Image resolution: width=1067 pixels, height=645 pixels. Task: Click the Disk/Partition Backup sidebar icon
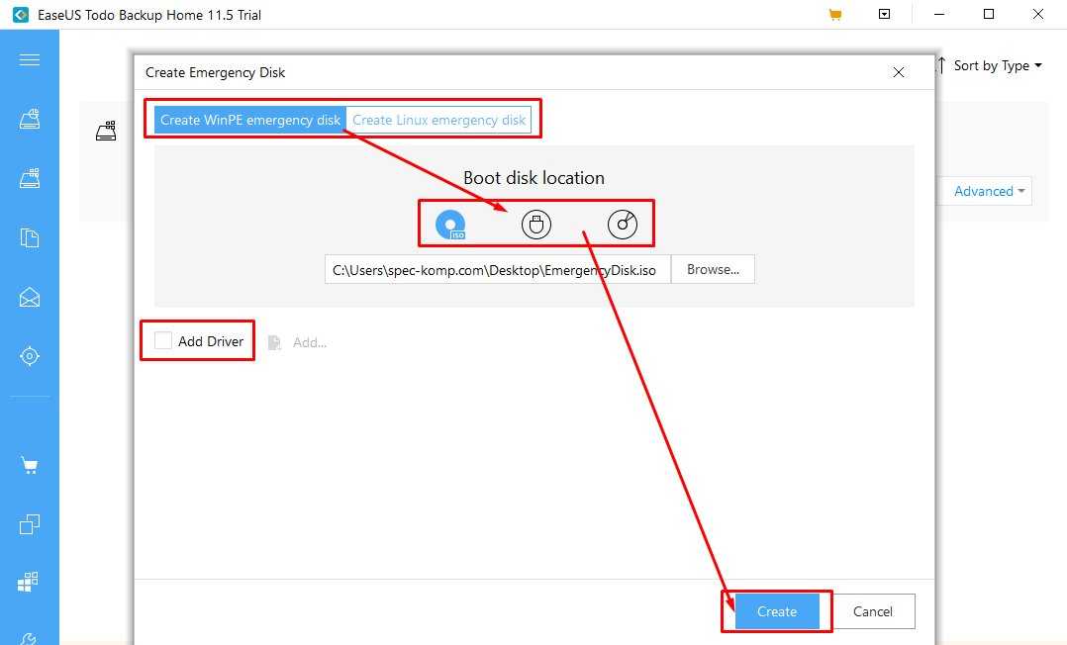pyautogui.click(x=30, y=120)
